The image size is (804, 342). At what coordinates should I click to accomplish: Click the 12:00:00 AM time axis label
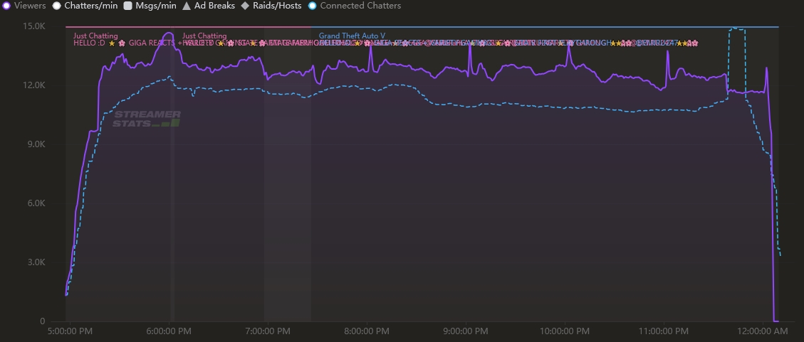[763, 332]
